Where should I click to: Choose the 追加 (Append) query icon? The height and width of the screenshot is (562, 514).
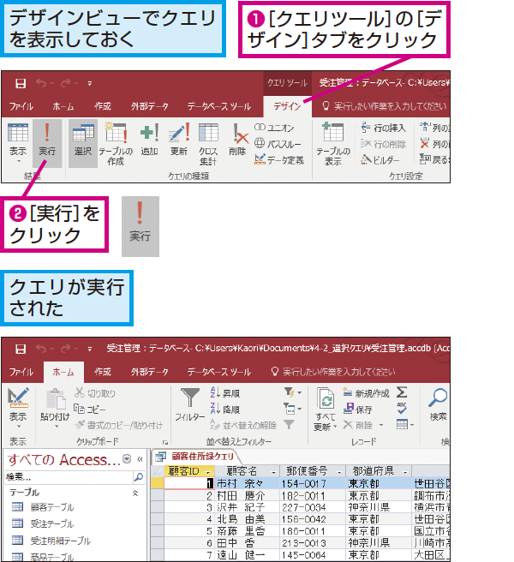tap(149, 141)
